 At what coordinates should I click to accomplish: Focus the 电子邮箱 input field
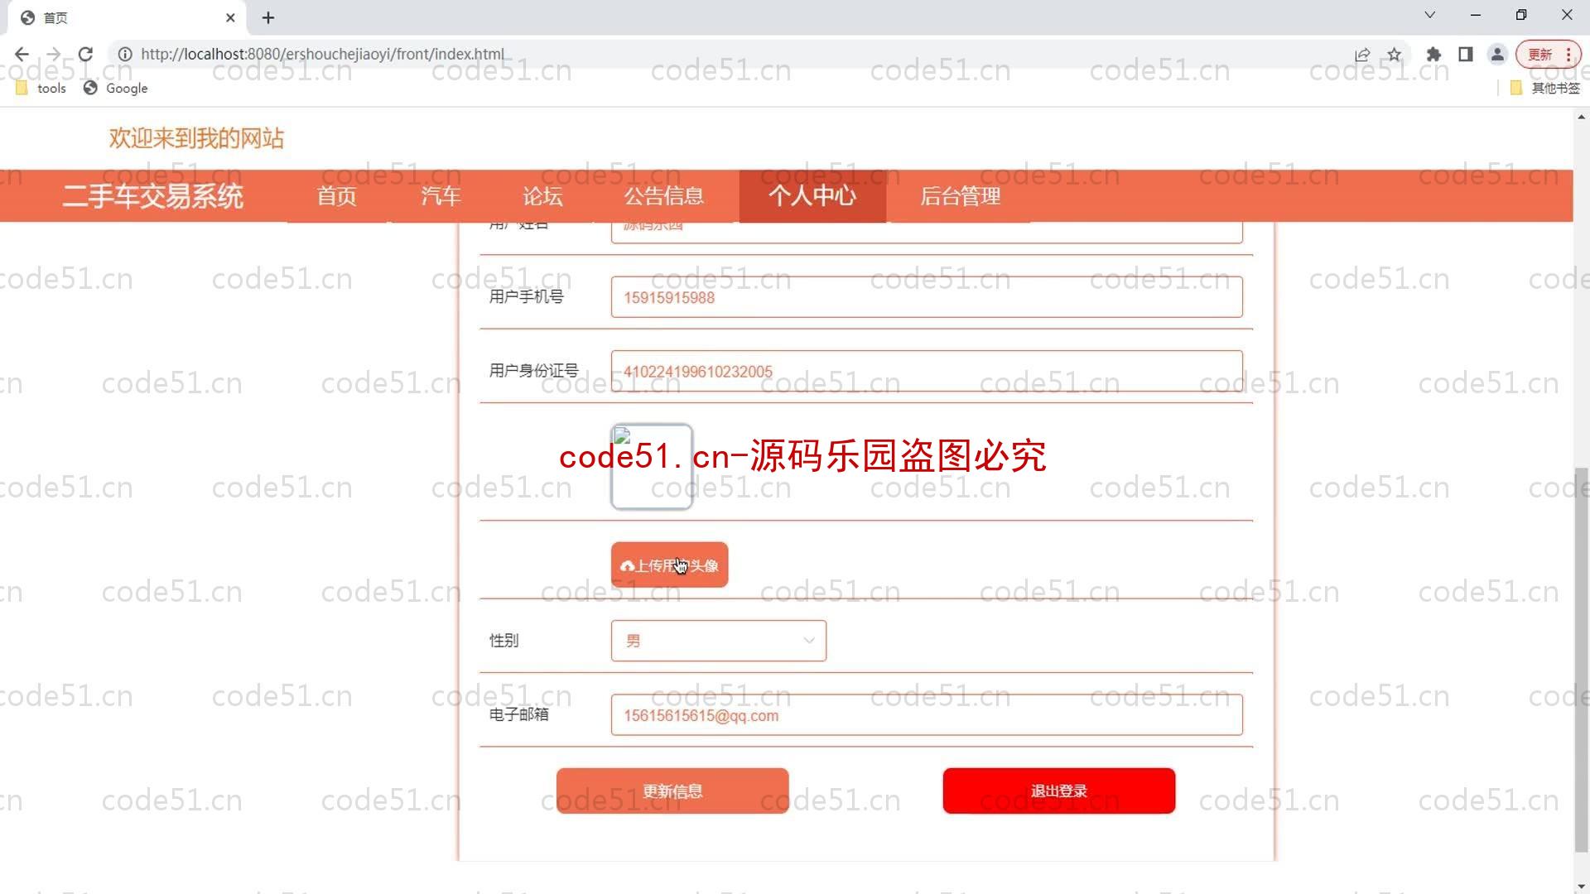pyautogui.click(x=927, y=715)
